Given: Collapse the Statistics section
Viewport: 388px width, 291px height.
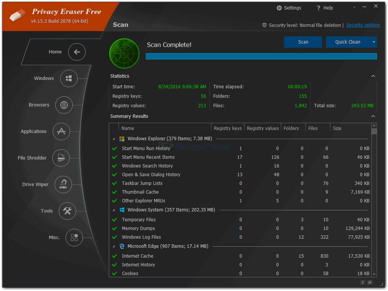Looking at the screenshot, I should (x=373, y=76).
